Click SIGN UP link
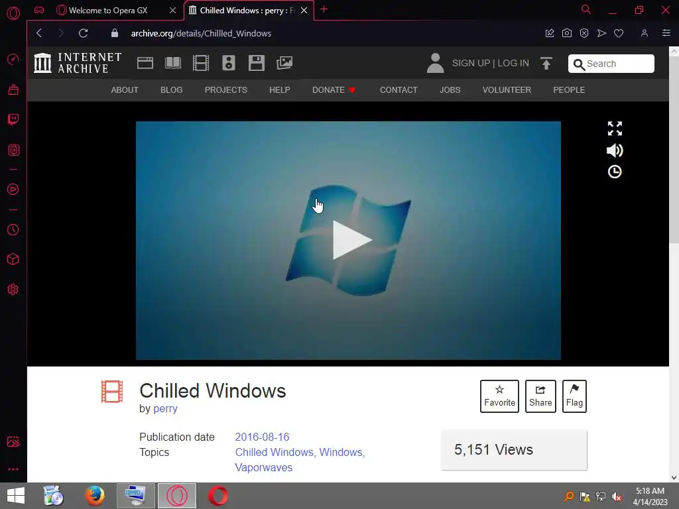The image size is (679, 509). pos(471,63)
